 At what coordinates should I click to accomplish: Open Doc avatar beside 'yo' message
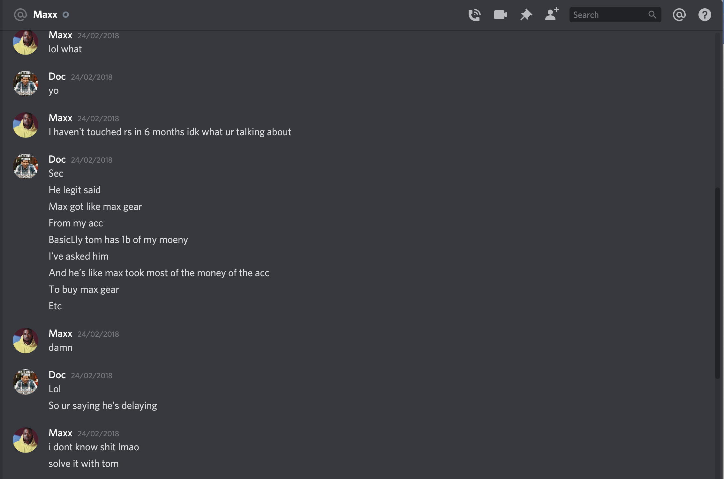(26, 84)
